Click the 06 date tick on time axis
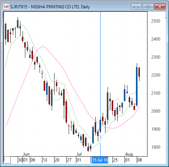This screenshot has height=167, width=169. click(33, 160)
